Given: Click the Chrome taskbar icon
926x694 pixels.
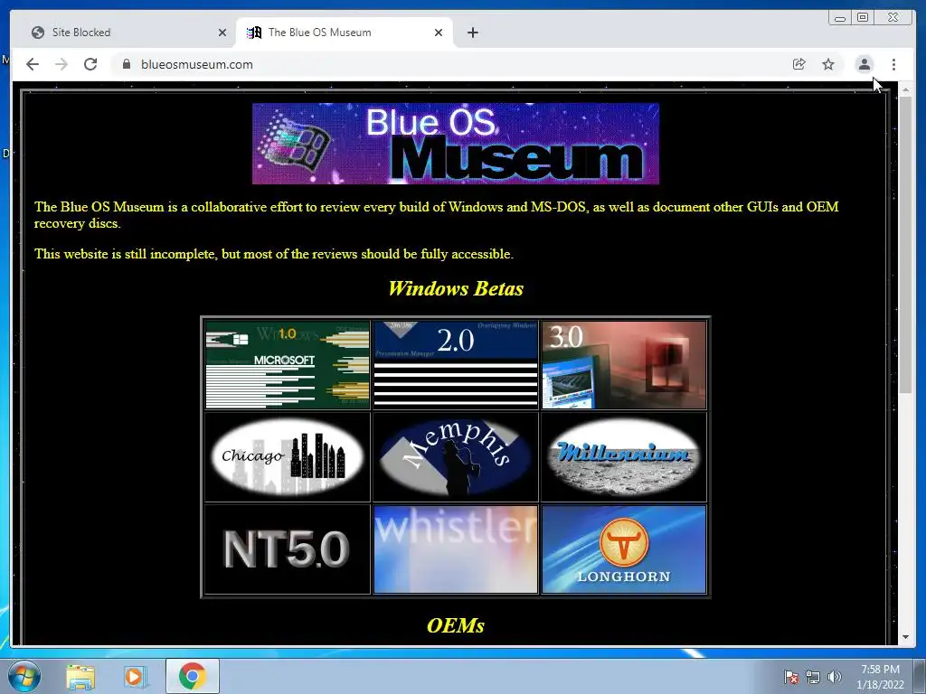Looking at the screenshot, I should [x=192, y=676].
